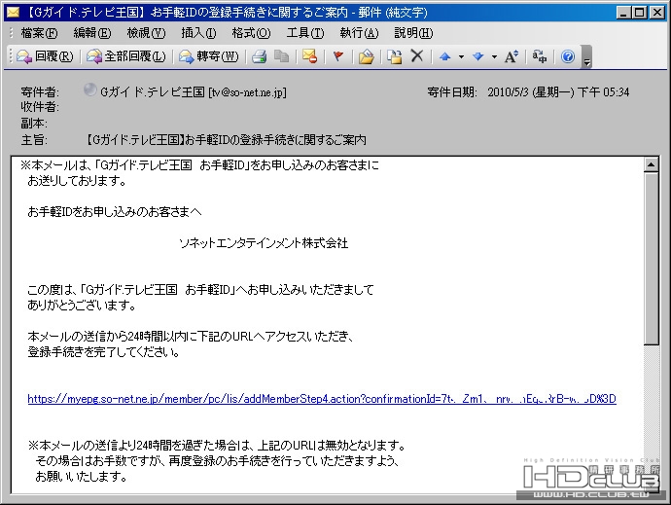This screenshot has width=671, height=505.
Task: Open the 格式(O) menu
Action: coord(251,33)
